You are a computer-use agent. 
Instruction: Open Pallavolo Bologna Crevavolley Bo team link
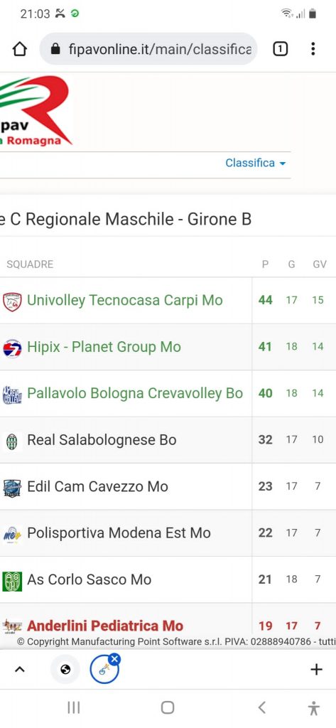pos(135,393)
